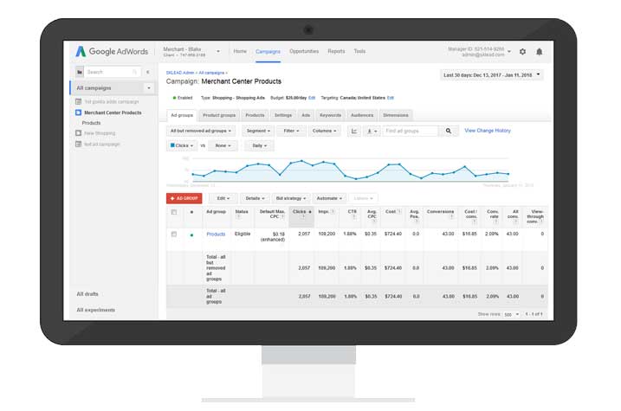Click the test ad campaign icon
621x411 pixels.
[x=79, y=144]
